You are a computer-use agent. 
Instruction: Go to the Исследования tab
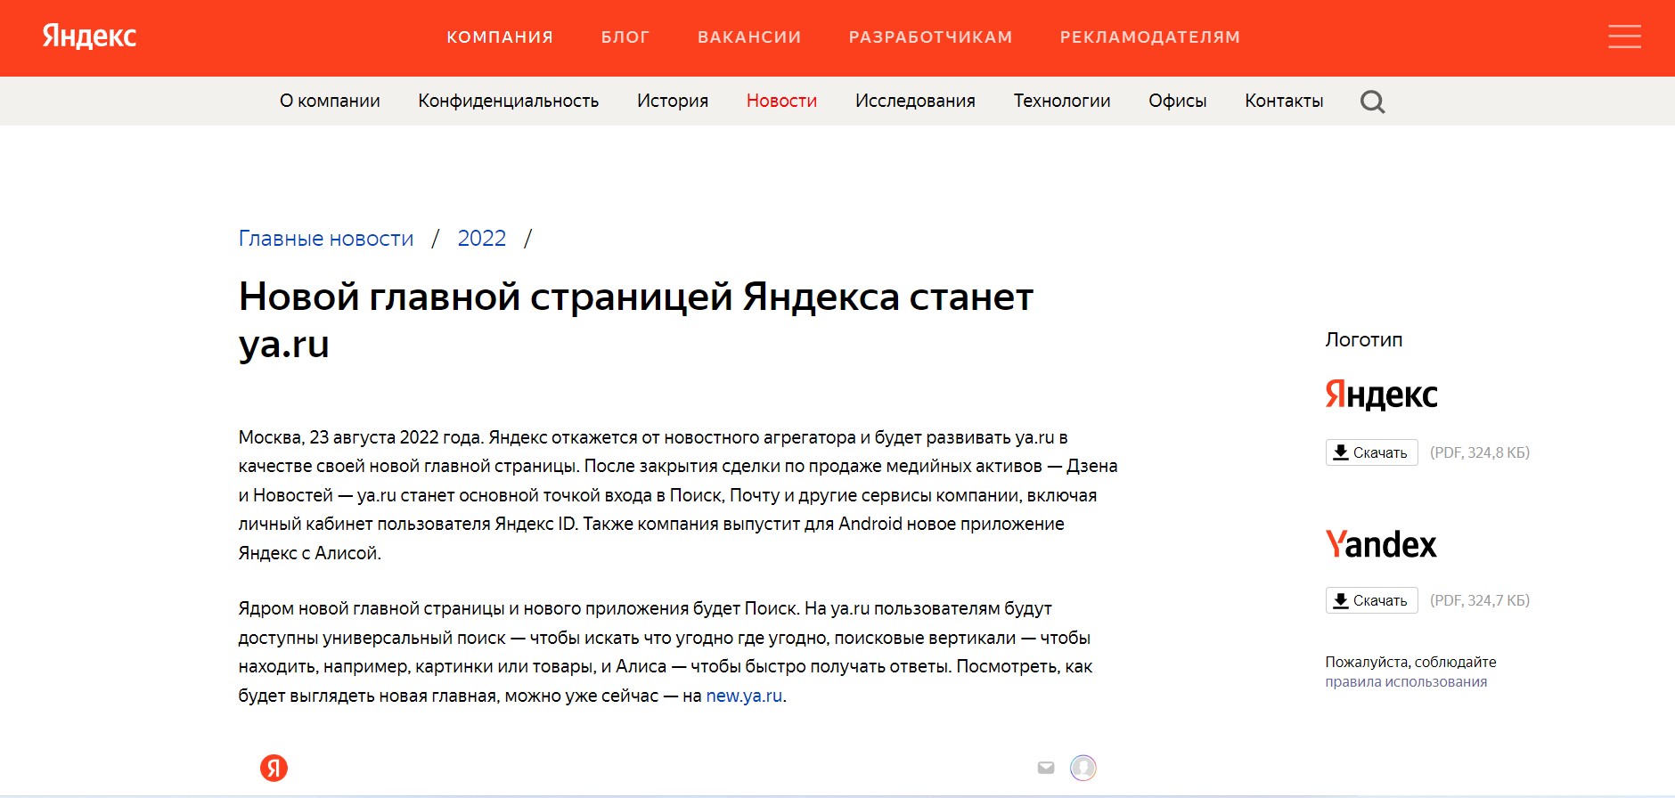click(915, 101)
